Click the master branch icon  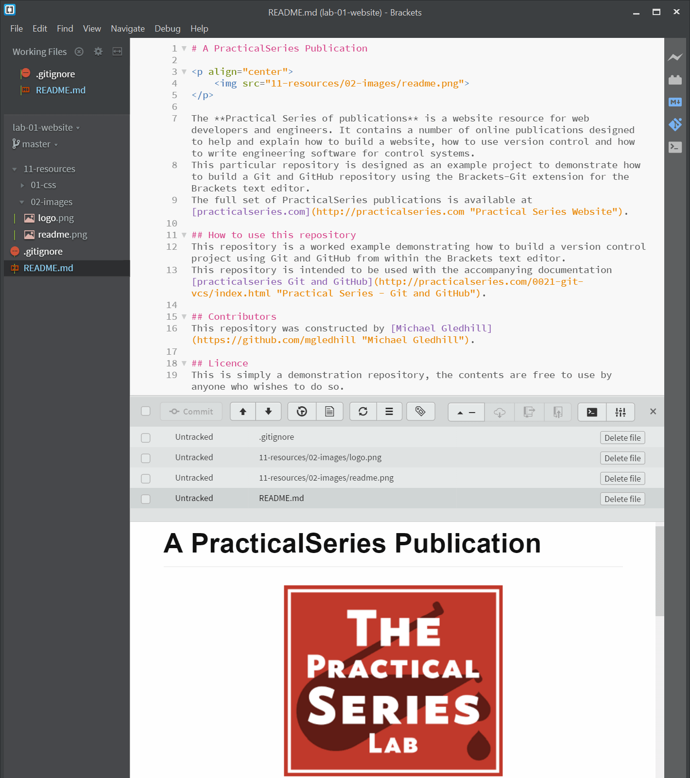pos(16,144)
